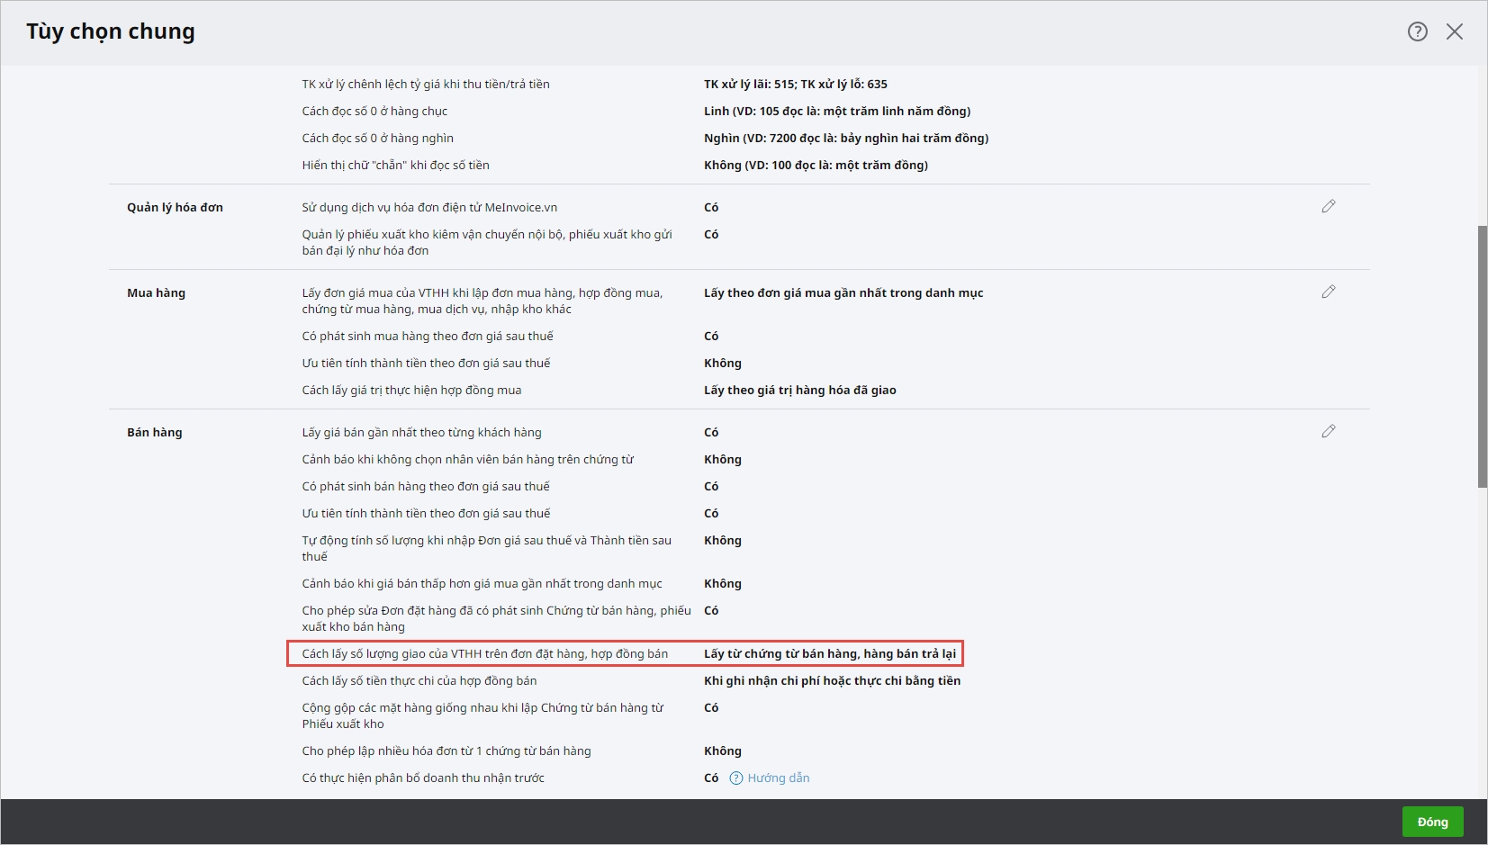Open the Hướng dẫn link
The image size is (1488, 845).
[778, 778]
